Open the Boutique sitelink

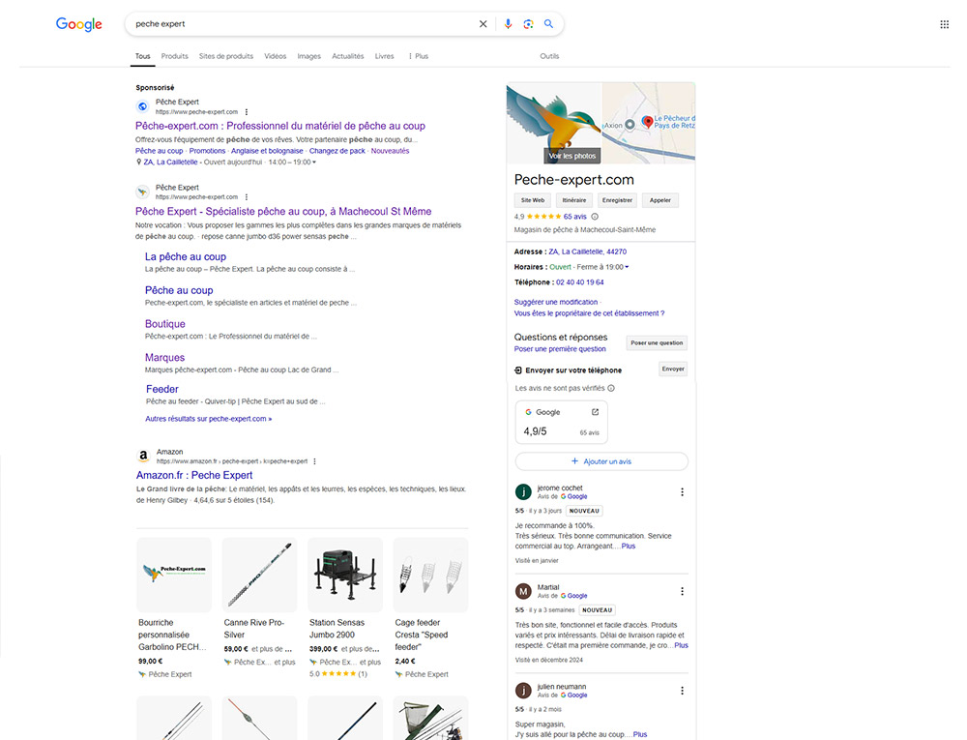click(x=164, y=324)
